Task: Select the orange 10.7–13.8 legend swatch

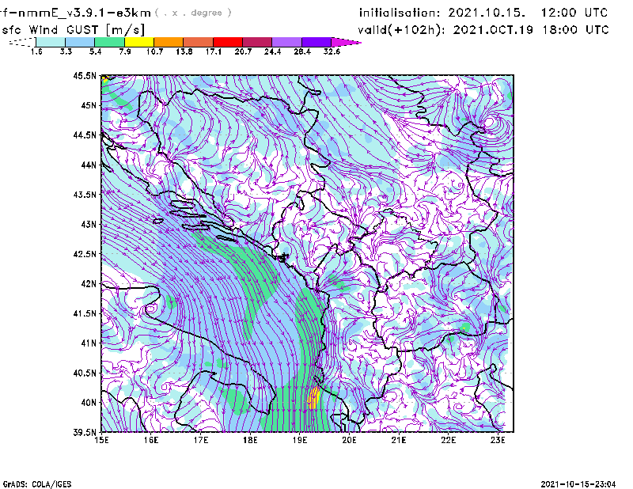Action: 169,42
